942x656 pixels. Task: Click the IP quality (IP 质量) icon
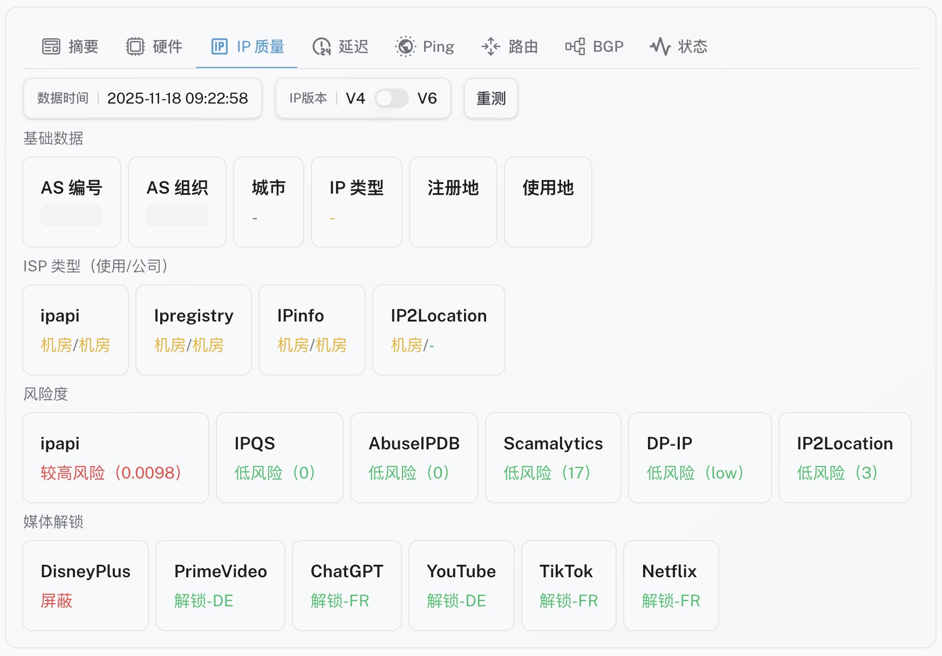point(219,47)
